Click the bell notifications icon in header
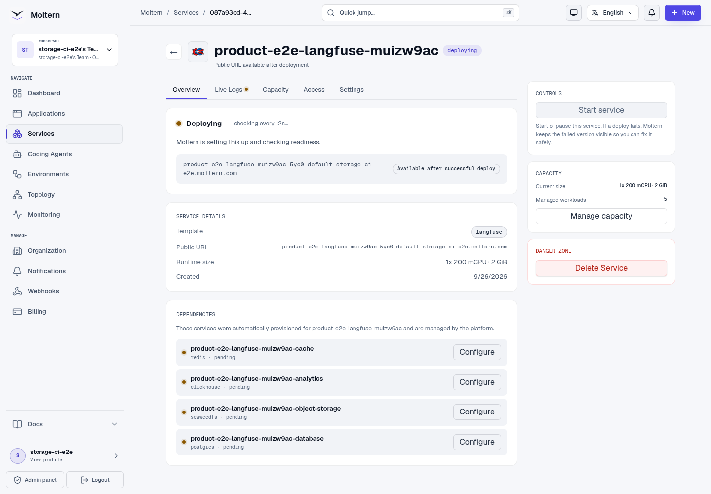711x494 pixels. (x=652, y=13)
